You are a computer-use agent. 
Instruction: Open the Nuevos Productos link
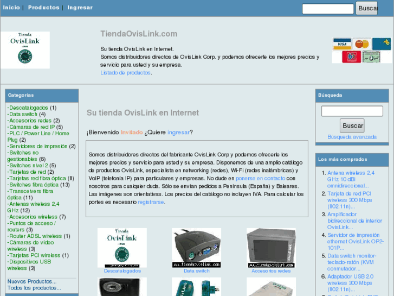[x=32, y=281]
